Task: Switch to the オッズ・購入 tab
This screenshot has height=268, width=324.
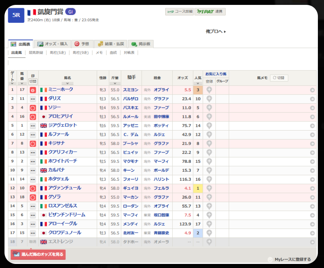Action: (52, 44)
